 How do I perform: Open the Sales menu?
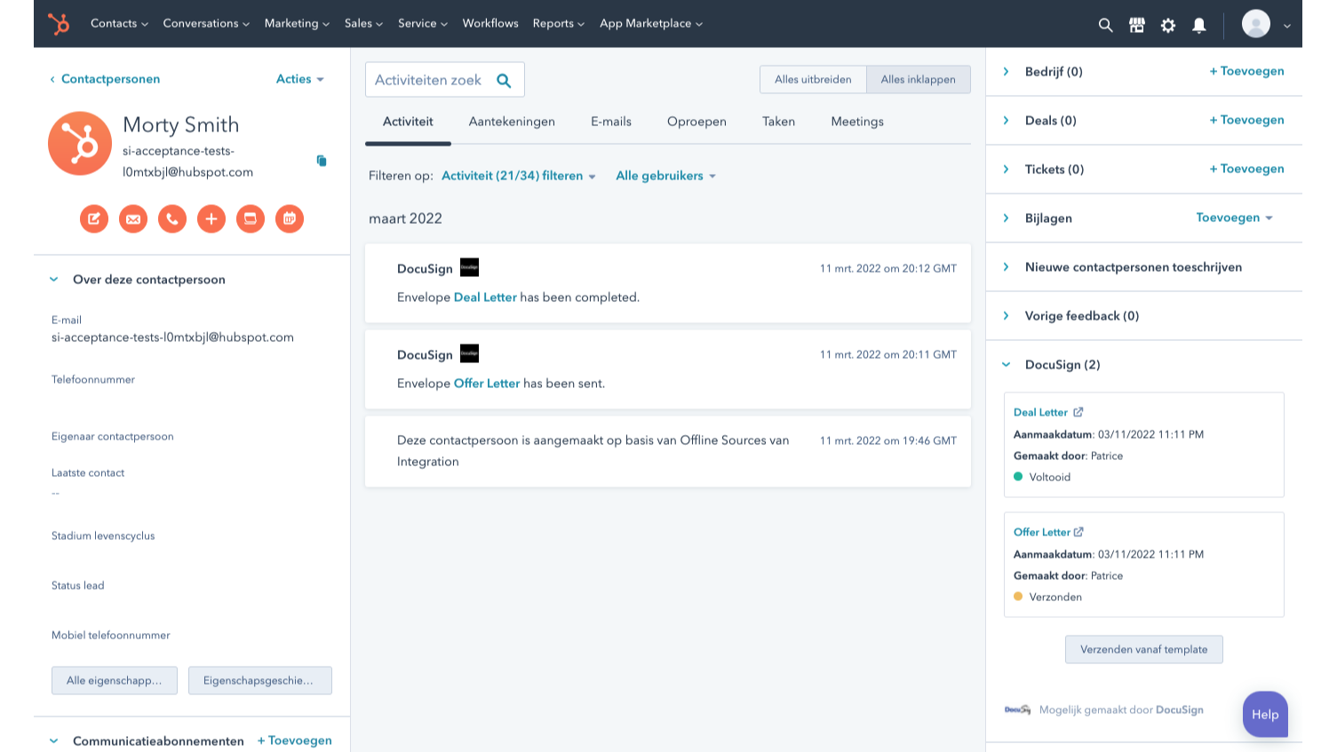coord(363,24)
